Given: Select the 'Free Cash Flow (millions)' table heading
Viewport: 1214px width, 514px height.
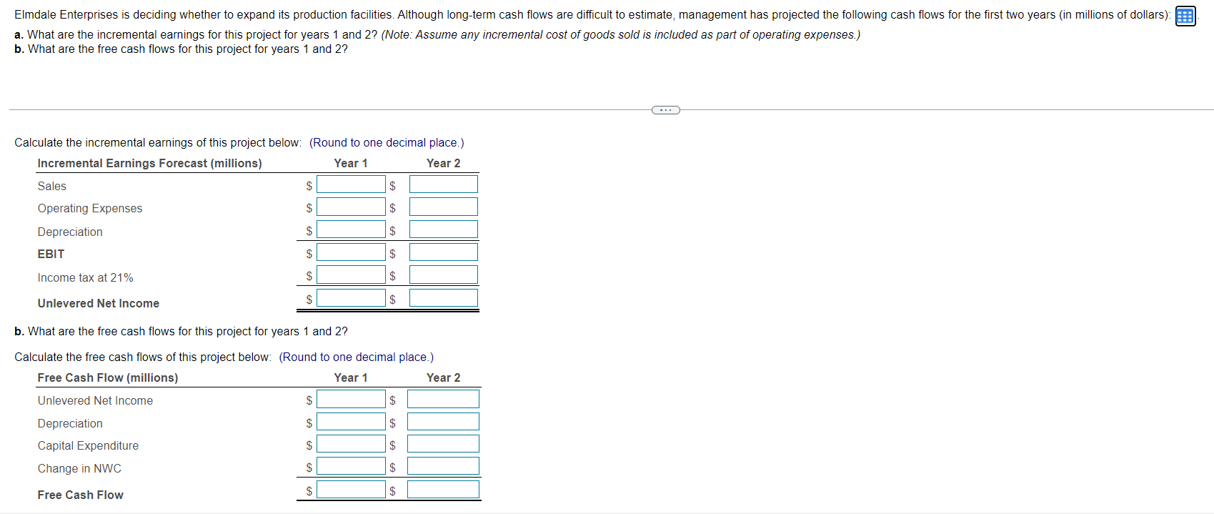Looking at the screenshot, I should pos(108,377).
